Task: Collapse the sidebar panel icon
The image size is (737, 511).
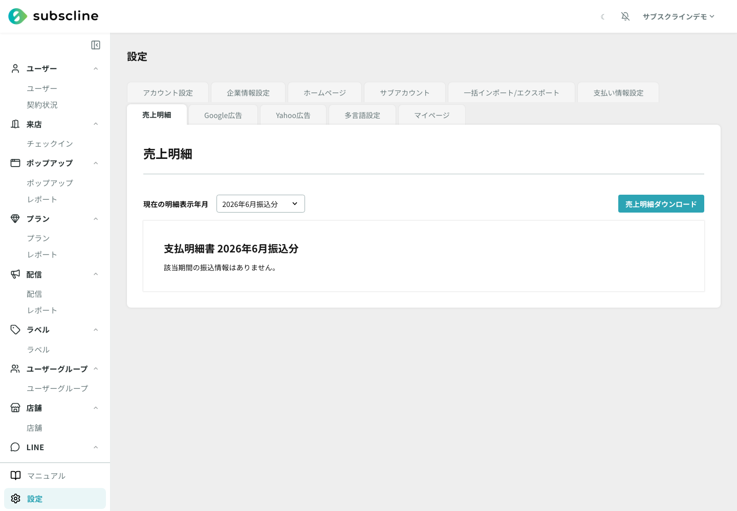Action: coord(96,45)
